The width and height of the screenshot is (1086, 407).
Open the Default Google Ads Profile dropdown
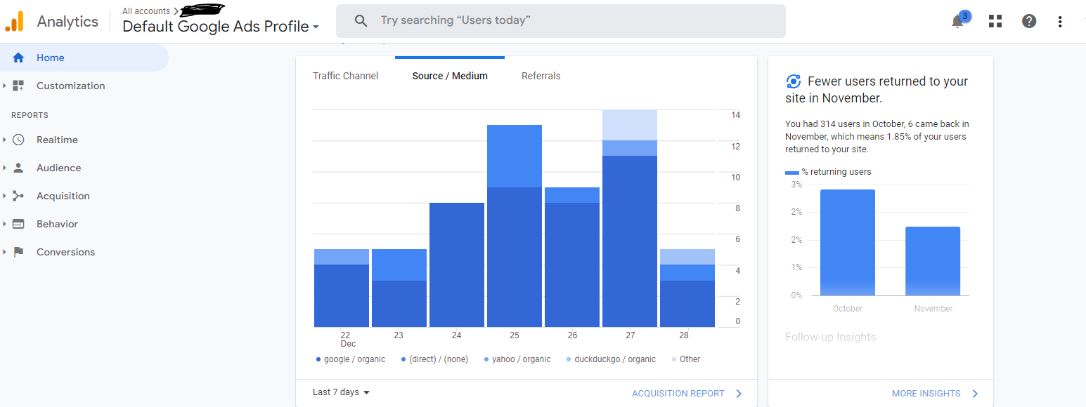(221, 27)
